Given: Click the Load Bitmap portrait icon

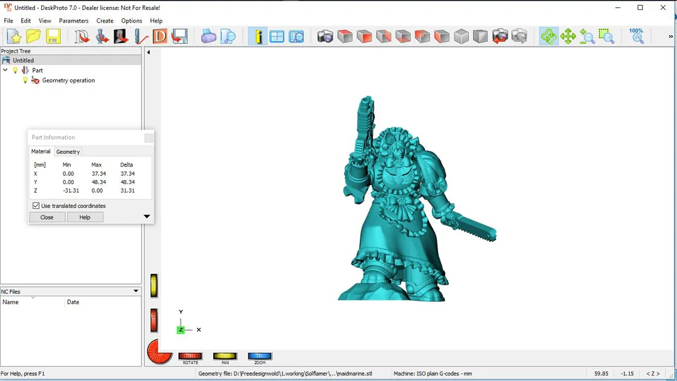Looking at the screenshot, I should [x=121, y=37].
